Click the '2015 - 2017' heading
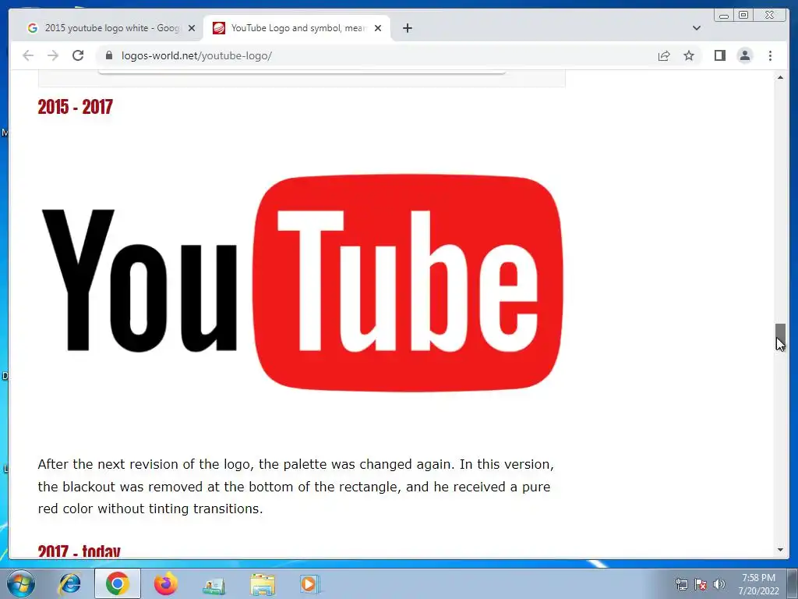Viewport: 798px width, 599px height. point(76,107)
